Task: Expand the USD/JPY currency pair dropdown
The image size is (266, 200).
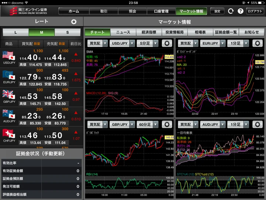Action: coord(122,43)
